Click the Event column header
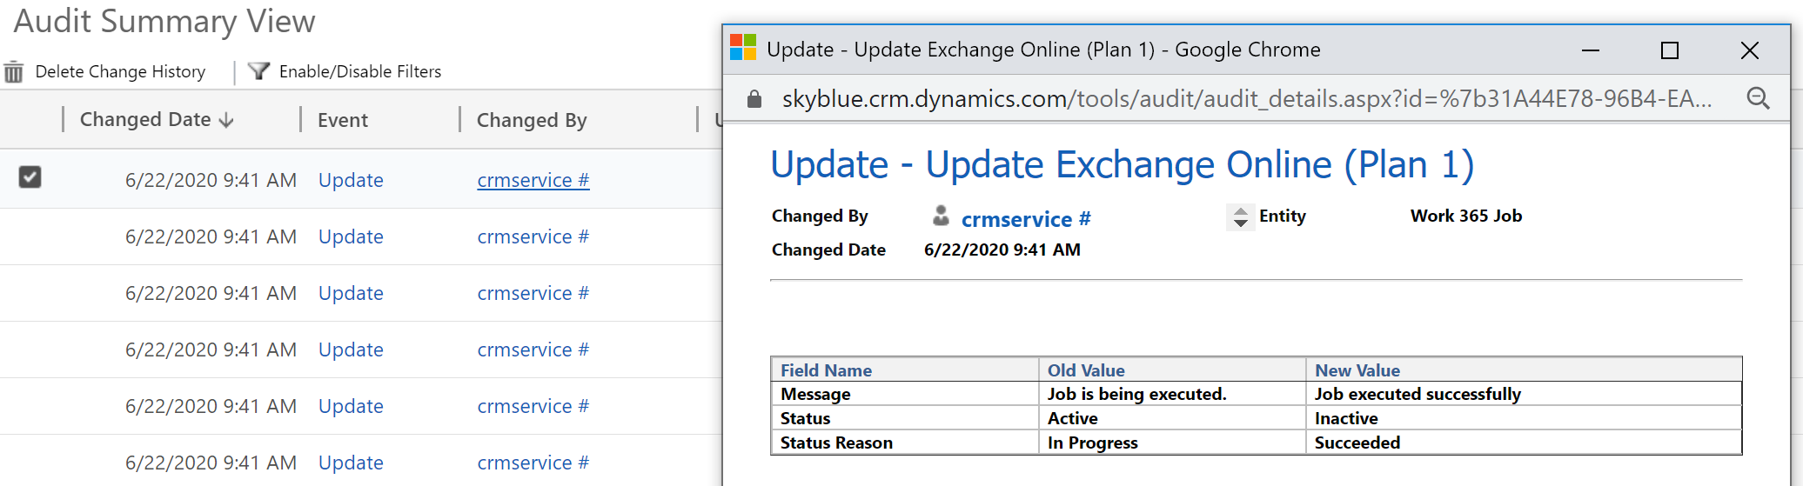The width and height of the screenshot is (1803, 486). click(x=343, y=120)
